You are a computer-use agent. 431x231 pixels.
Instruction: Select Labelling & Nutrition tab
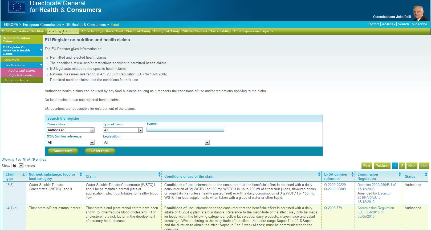(63, 31)
